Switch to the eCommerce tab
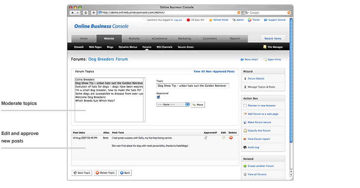Viewport: 360px width, 188px height. coord(159,38)
